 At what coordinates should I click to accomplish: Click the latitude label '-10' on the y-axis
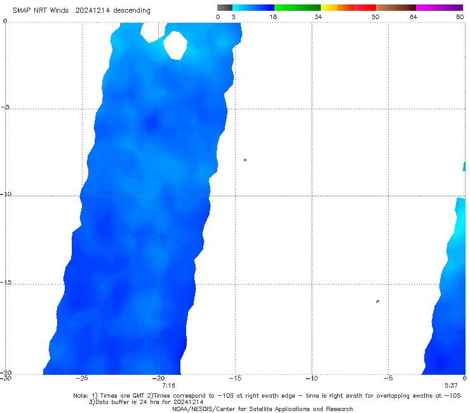(x=6, y=194)
